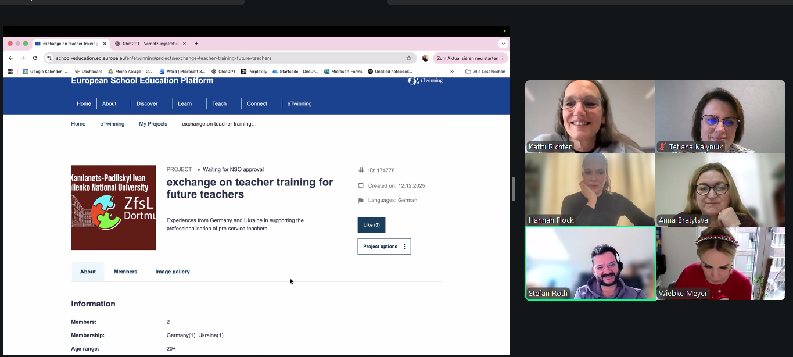Switch to the Image gallery tab

(x=173, y=272)
